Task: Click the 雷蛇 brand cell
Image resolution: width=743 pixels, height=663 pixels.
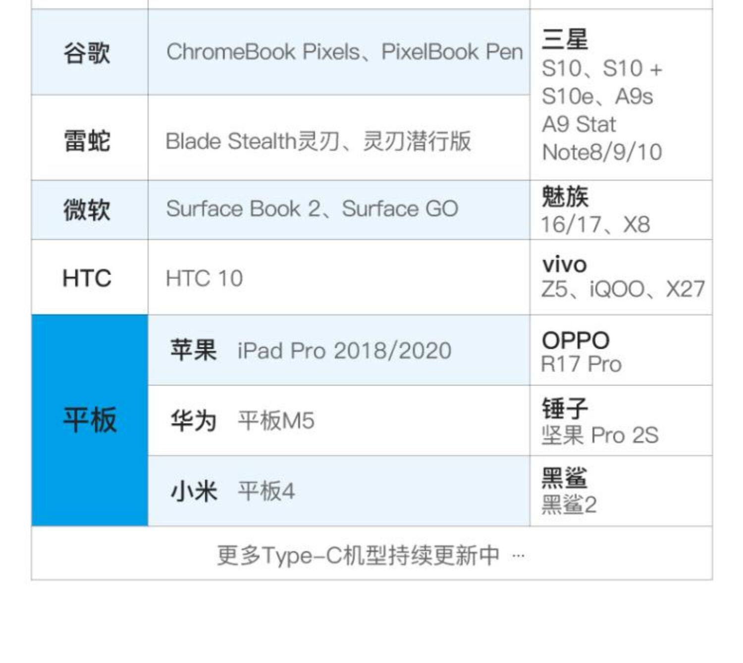Action: [x=90, y=138]
